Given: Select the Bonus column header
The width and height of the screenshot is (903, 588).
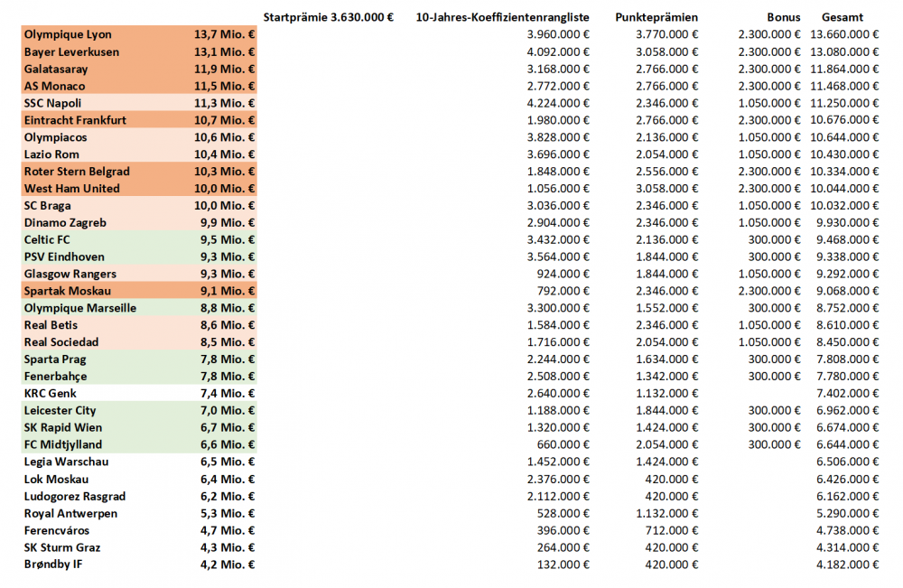Looking at the screenshot, I should click(784, 17).
